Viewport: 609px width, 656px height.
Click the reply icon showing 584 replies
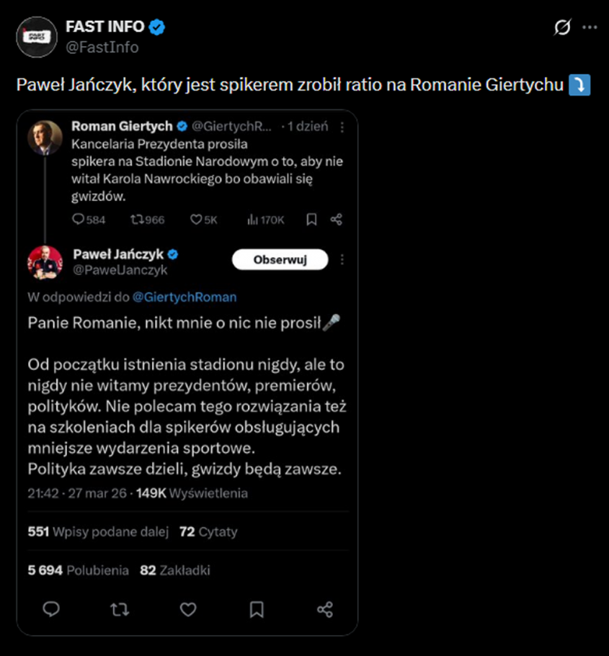[79, 220]
